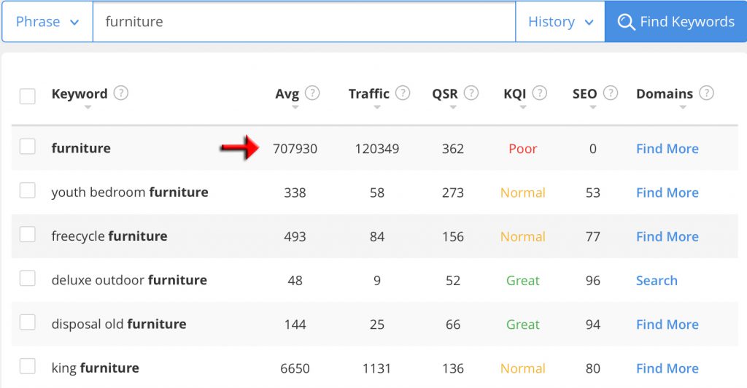Click the deluxe outdoor furniture keyword
Image resolution: width=747 pixels, height=388 pixels.
click(129, 280)
